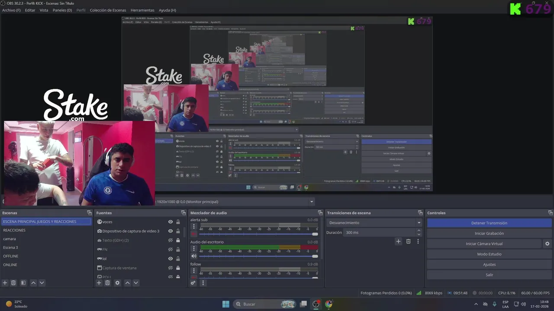Lock the lol source
Image resolution: width=554 pixels, height=311 pixels.
pyautogui.click(x=178, y=259)
